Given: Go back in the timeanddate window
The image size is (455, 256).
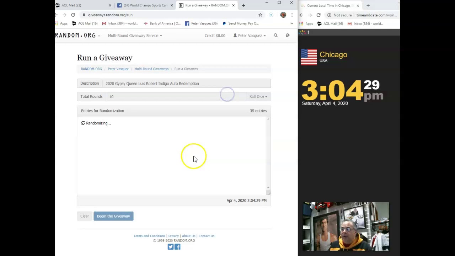Looking at the screenshot, I should point(301,15).
